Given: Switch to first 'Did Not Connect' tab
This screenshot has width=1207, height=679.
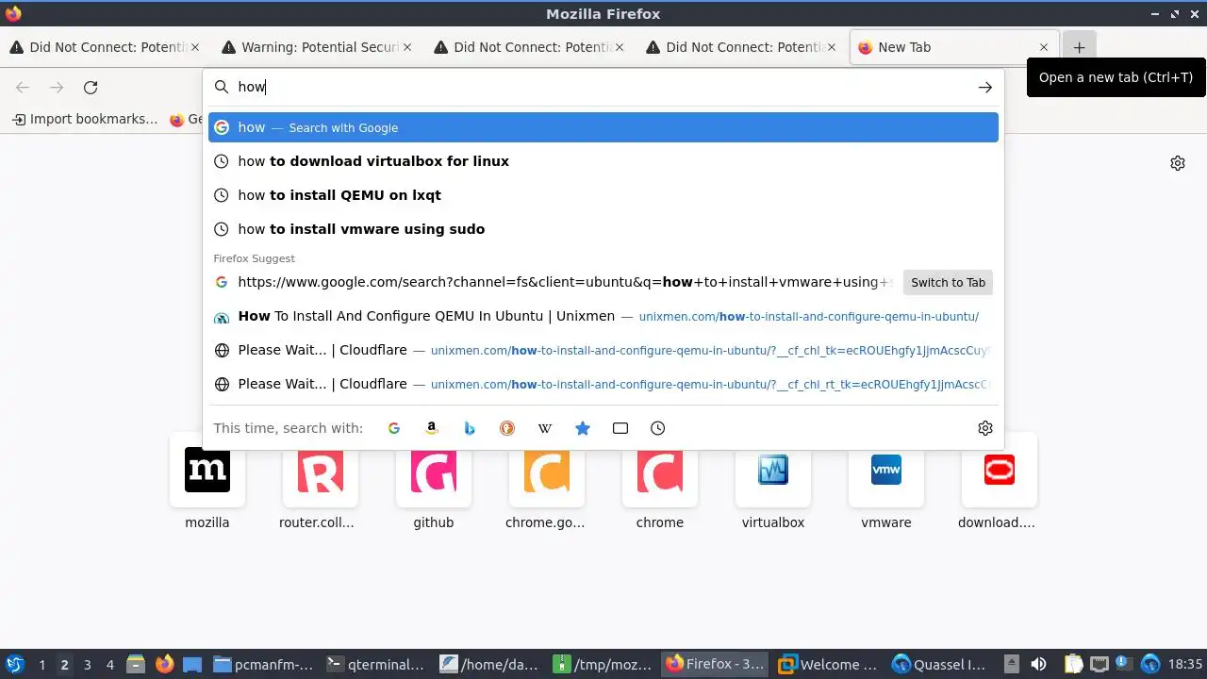Looking at the screenshot, I should [x=104, y=47].
